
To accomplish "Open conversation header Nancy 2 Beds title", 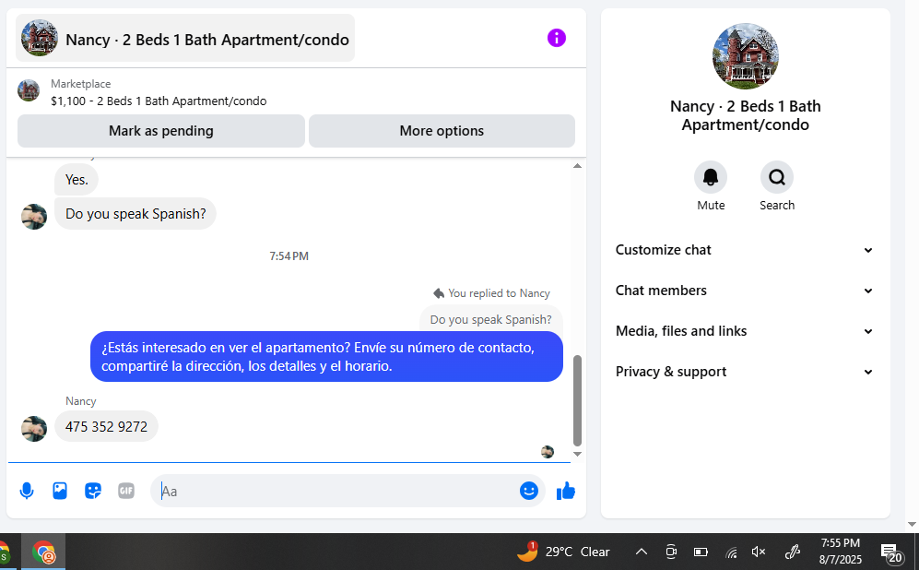I will (185, 38).
